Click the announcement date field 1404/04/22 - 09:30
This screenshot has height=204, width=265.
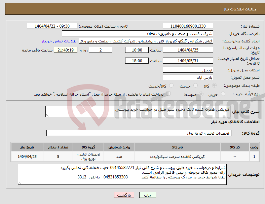[x=52, y=26]
